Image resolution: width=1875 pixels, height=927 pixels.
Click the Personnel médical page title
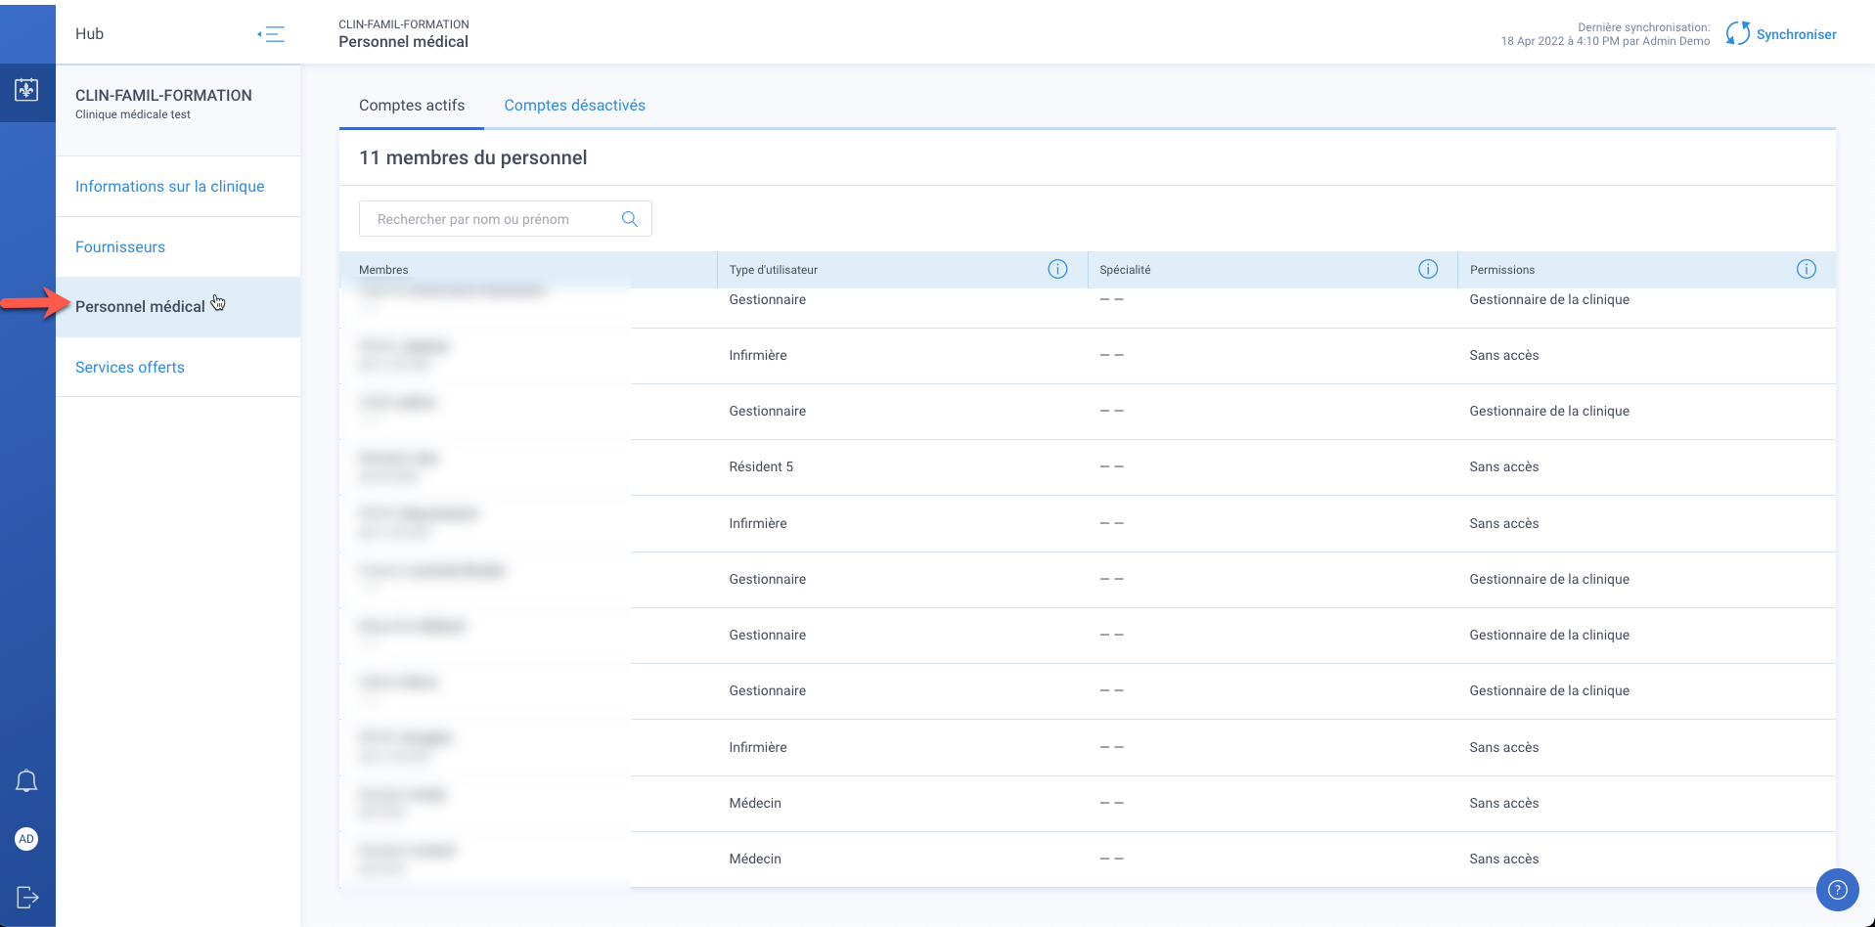click(x=404, y=42)
